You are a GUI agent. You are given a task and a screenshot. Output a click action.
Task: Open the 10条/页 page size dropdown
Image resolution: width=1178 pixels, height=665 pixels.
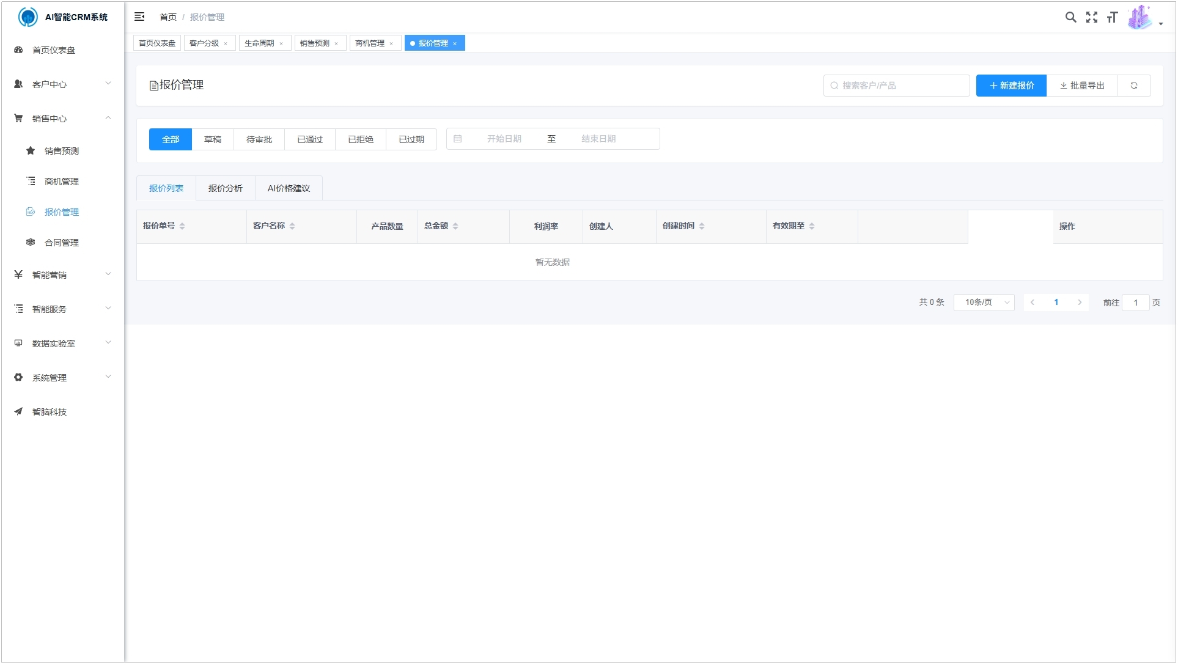(984, 303)
